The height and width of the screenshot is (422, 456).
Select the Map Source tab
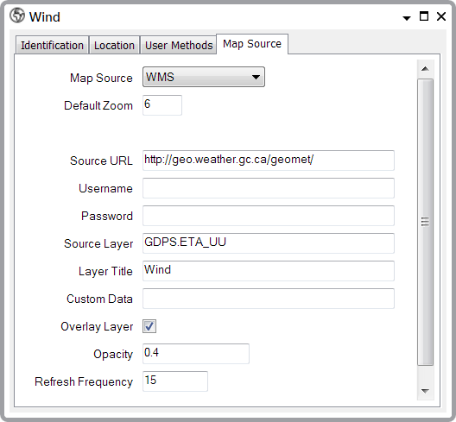252,44
